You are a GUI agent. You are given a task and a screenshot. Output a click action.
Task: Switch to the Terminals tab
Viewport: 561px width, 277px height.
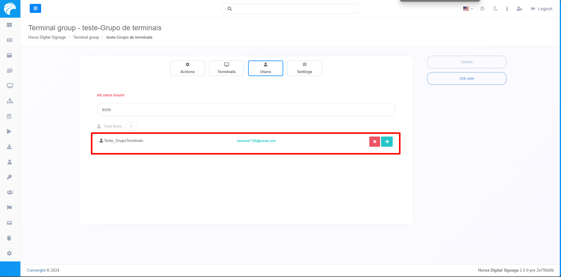click(226, 68)
